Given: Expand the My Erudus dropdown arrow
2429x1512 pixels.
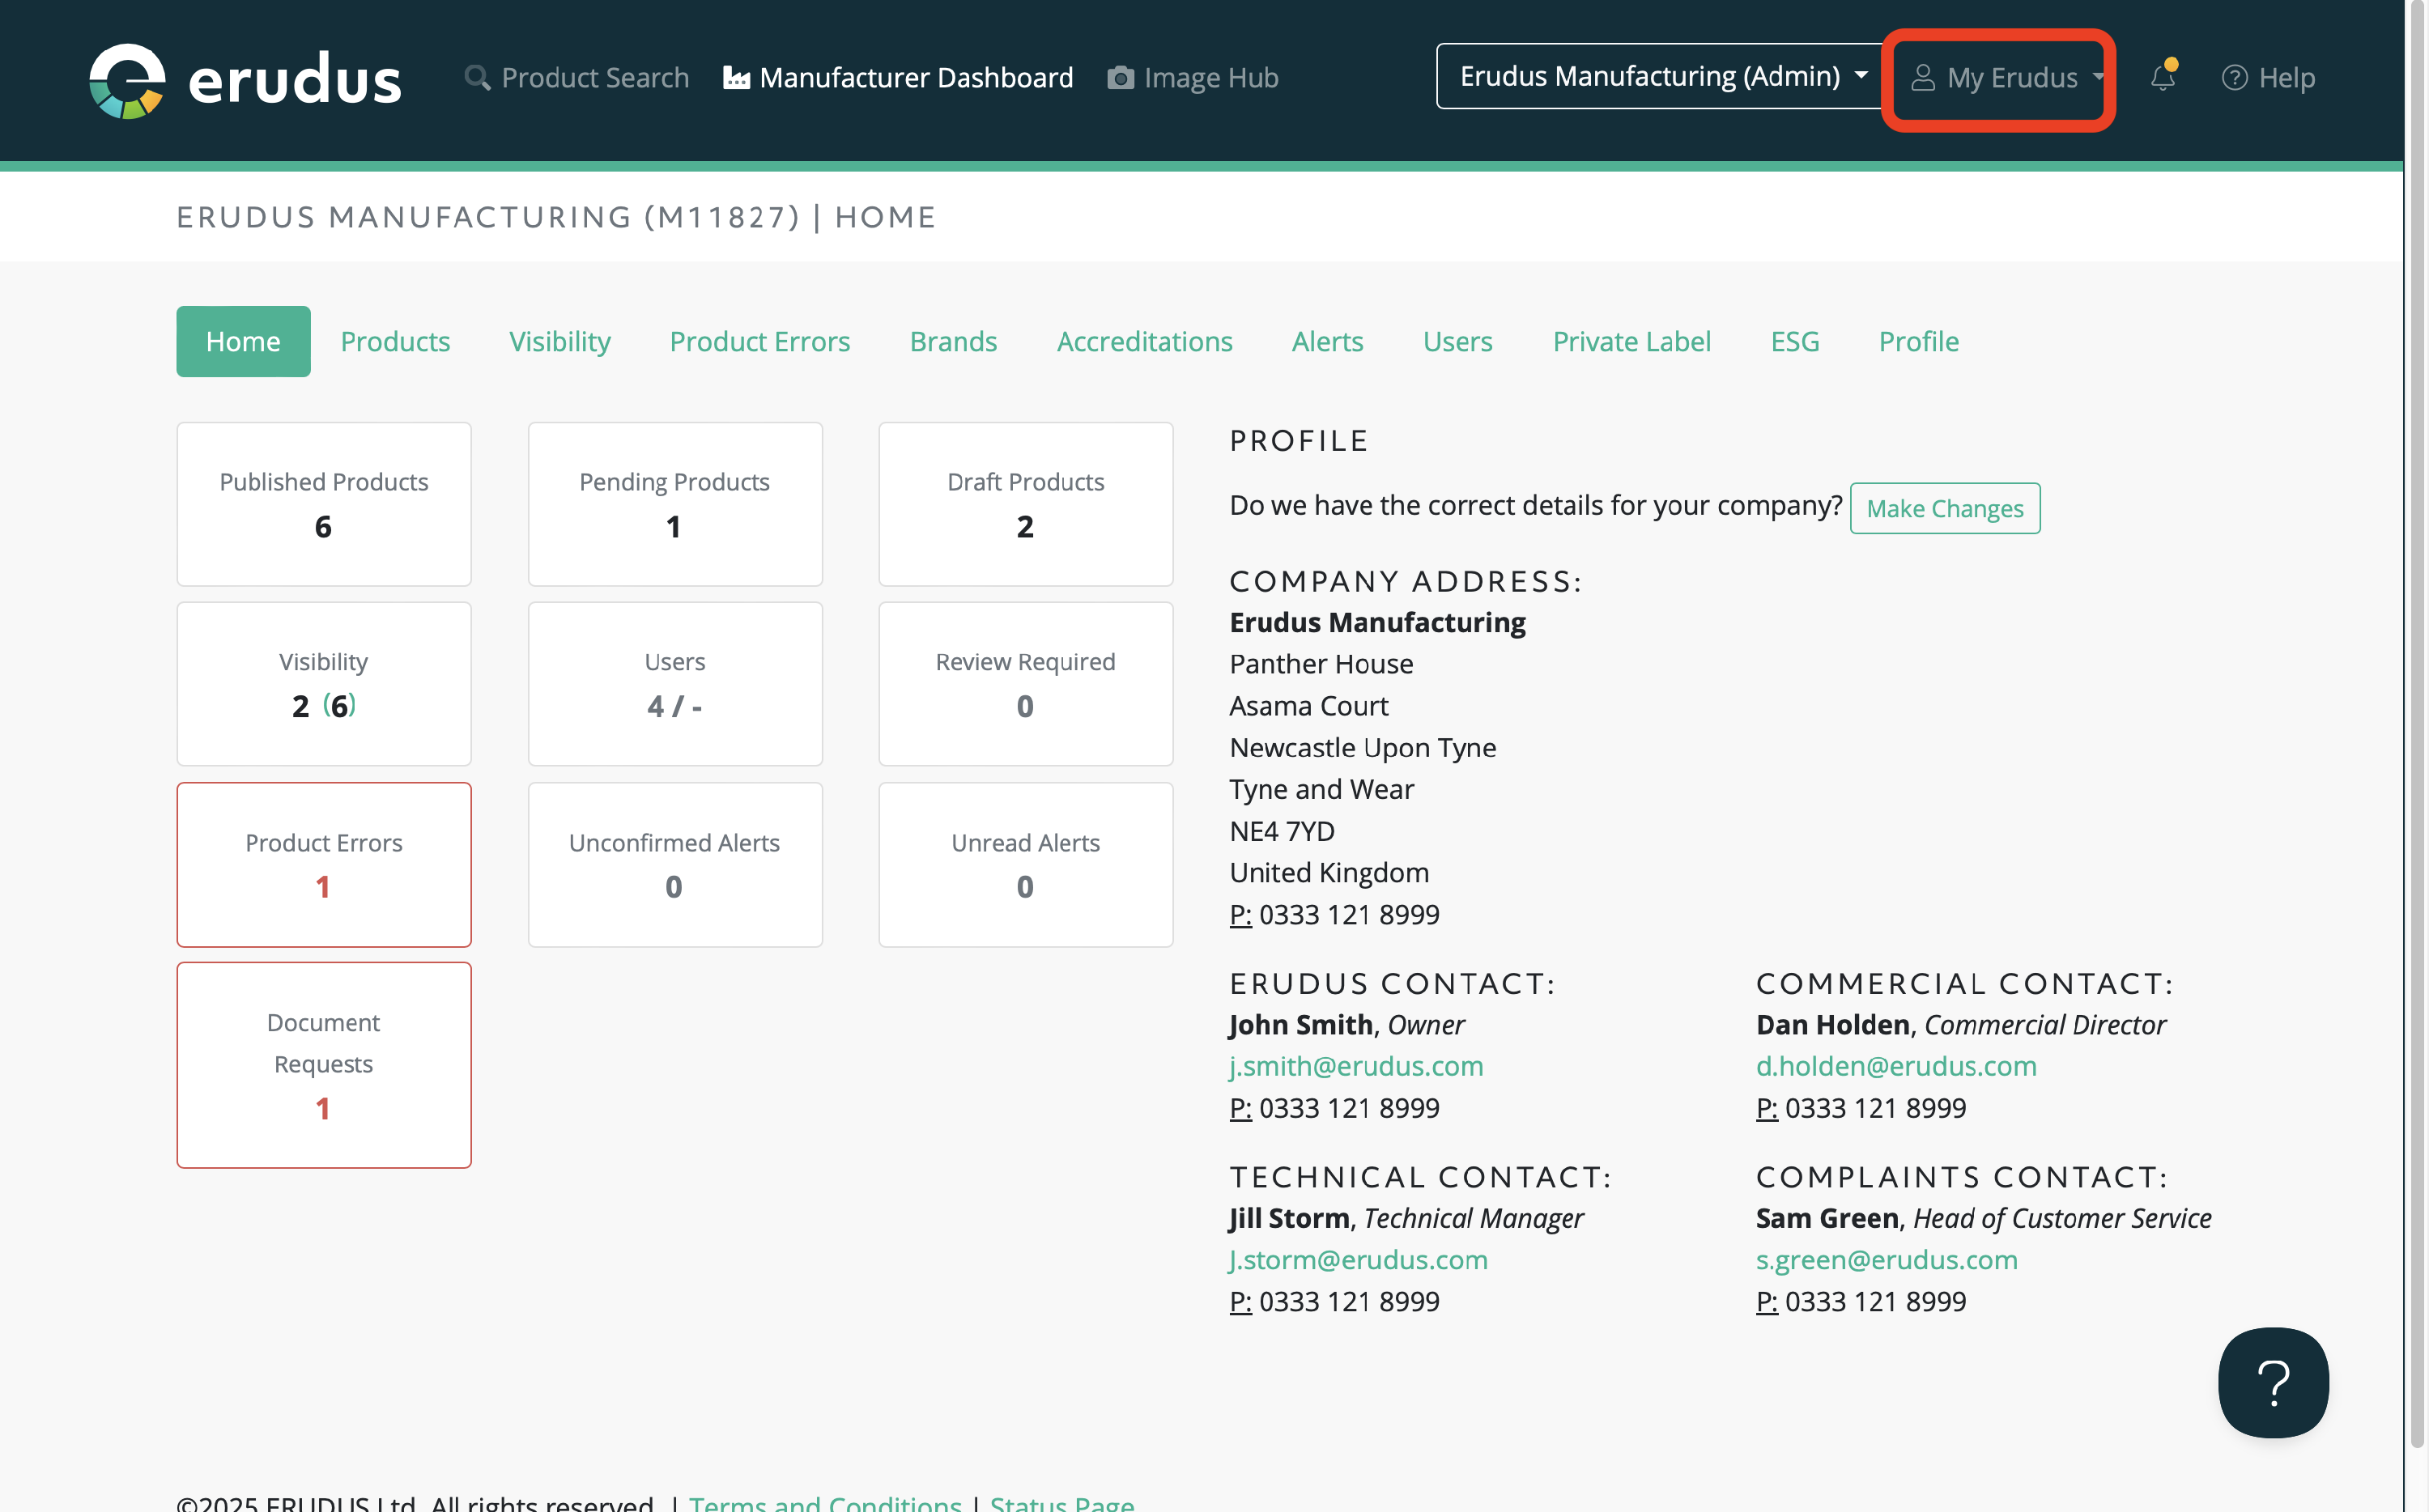Looking at the screenshot, I should 2097,77.
